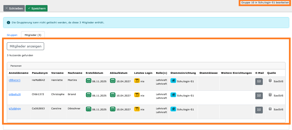Select pseudonym ChBr1372

click(38, 94)
